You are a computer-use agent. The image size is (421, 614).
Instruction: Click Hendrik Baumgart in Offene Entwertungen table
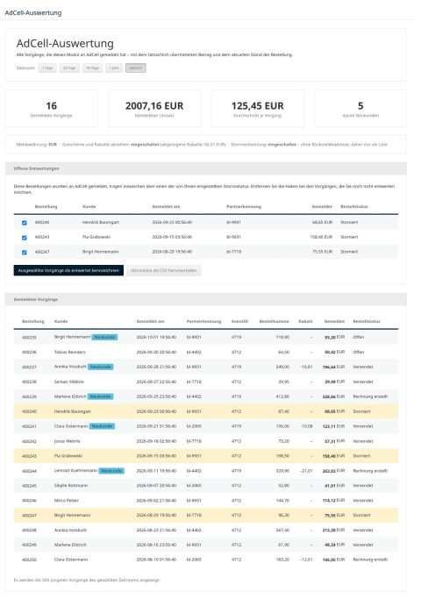[x=101, y=223]
